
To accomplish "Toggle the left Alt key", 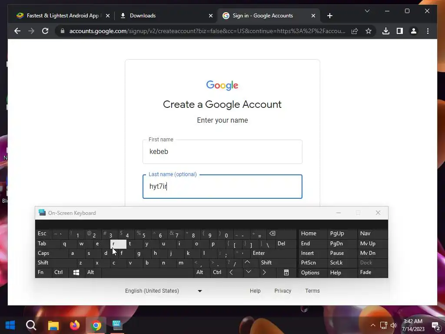I will [93, 272].
